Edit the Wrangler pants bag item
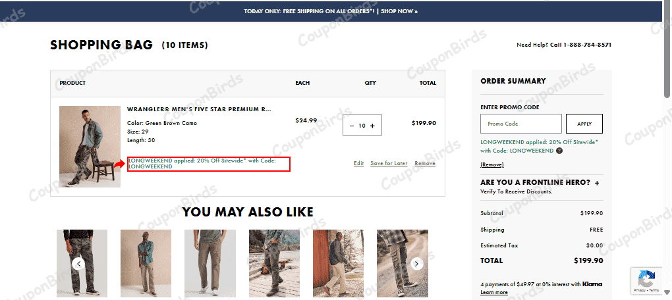The width and height of the screenshot is (672, 300). click(x=358, y=163)
